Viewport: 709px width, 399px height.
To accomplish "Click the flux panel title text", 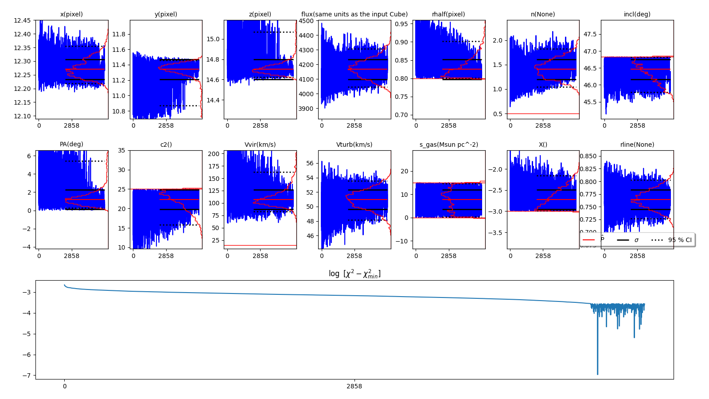I will (354, 14).
